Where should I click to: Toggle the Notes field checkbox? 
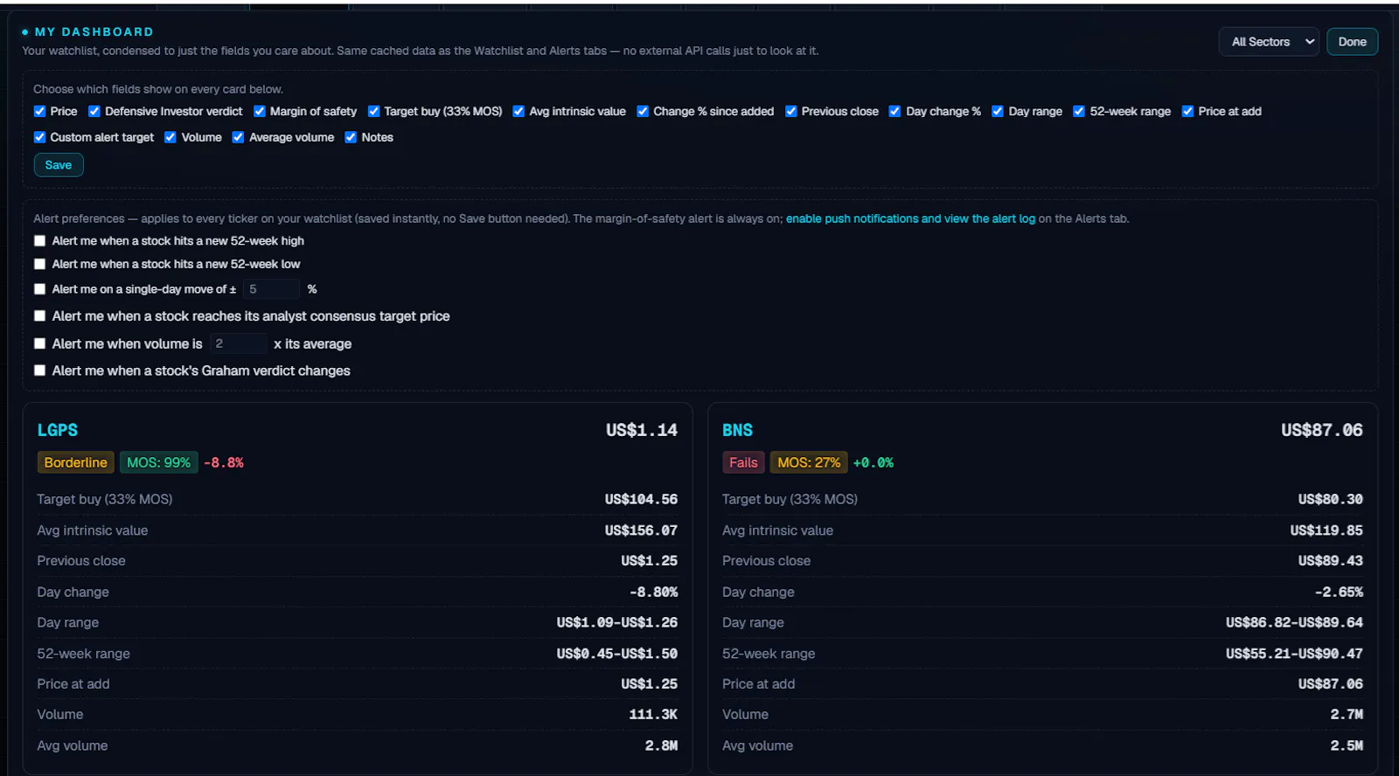click(351, 137)
